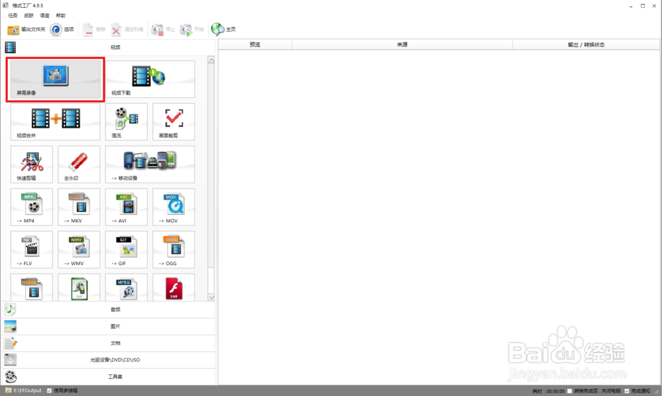Click the 移除 remove toolbar button
Viewport: 662px width, 396px height.
tap(94, 30)
